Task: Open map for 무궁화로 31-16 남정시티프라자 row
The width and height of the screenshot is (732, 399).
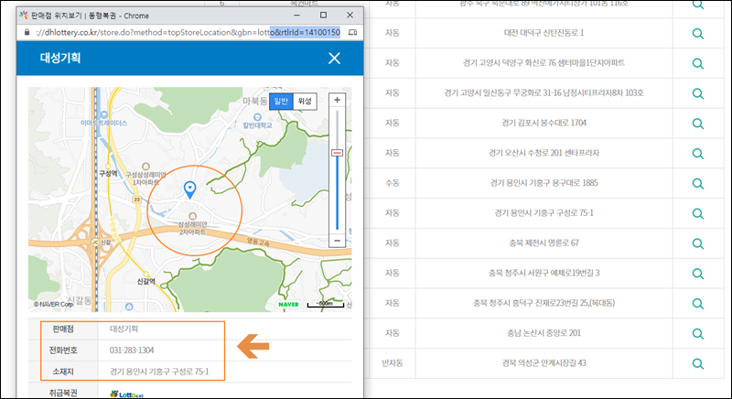Action: [698, 93]
